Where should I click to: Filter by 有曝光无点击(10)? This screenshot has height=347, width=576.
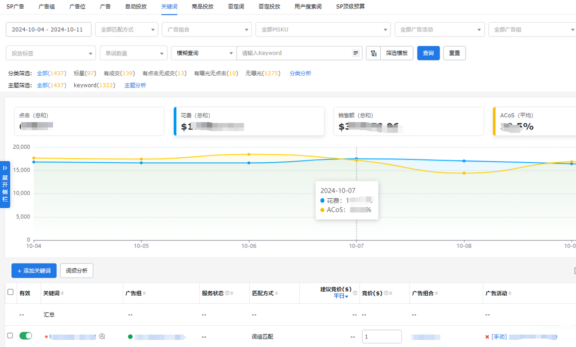[216, 73]
